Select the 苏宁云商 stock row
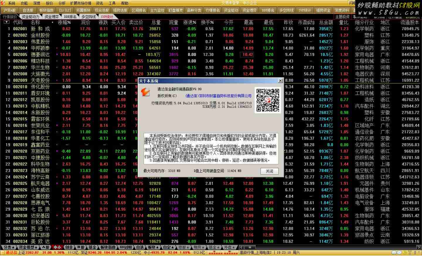The width and height of the screenshot is (422, 256). tap(40, 177)
